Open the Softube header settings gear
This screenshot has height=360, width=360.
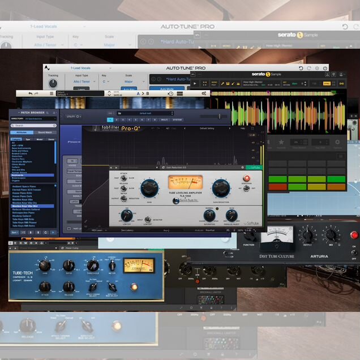tap(242, 168)
